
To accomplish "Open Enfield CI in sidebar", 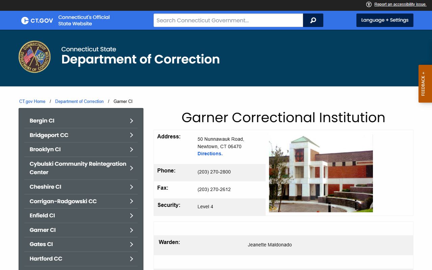I will (x=81, y=216).
